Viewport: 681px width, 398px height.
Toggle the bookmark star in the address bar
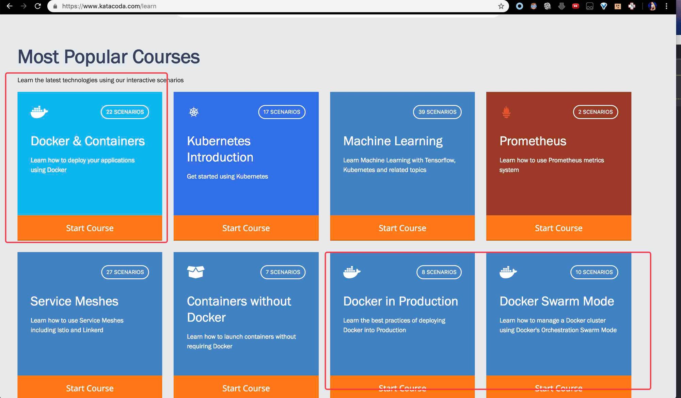point(500,6)
